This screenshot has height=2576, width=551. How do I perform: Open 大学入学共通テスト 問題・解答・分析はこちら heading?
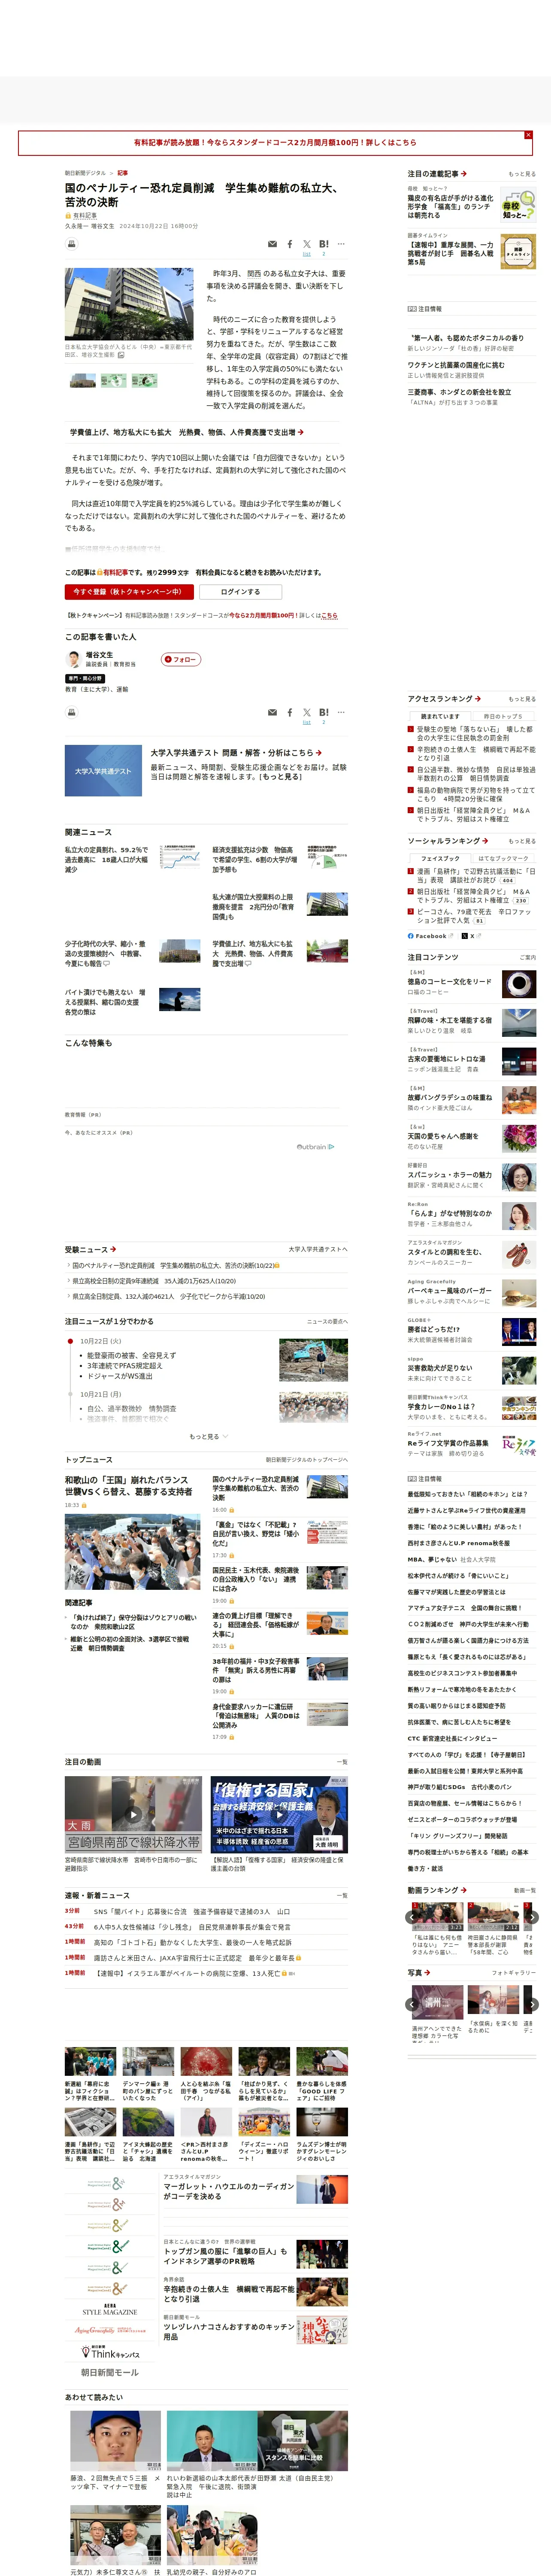(236, 753)
